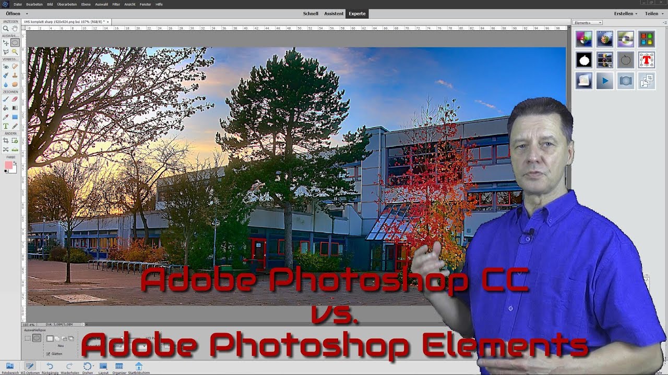This screenshot has height=375, width=668.
Task: Open the panel flyout menu icon
Action: pos(664,22)
